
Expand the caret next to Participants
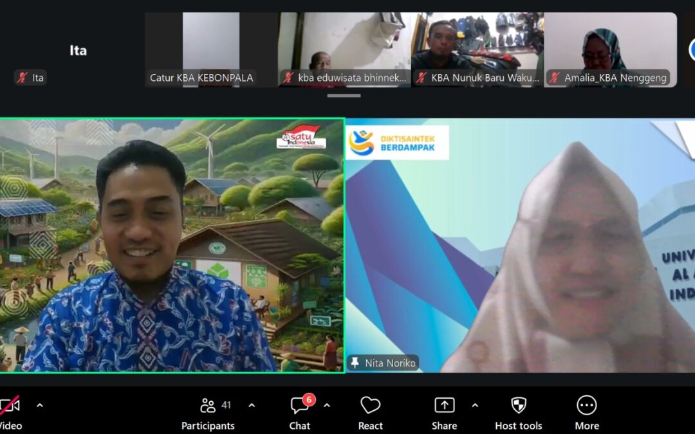252,406
